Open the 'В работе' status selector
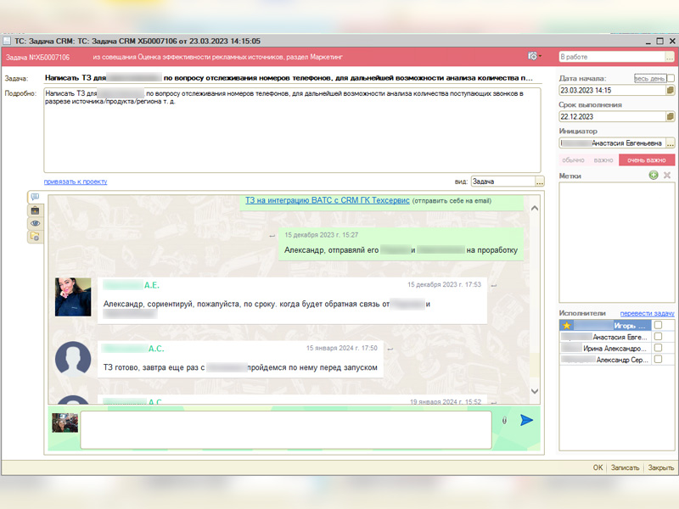679x509 pixels. click(670, 57)
